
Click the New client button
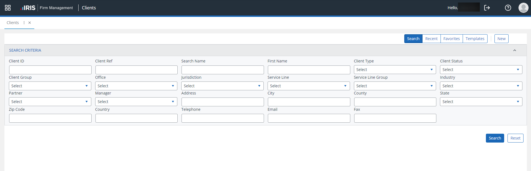501,39
